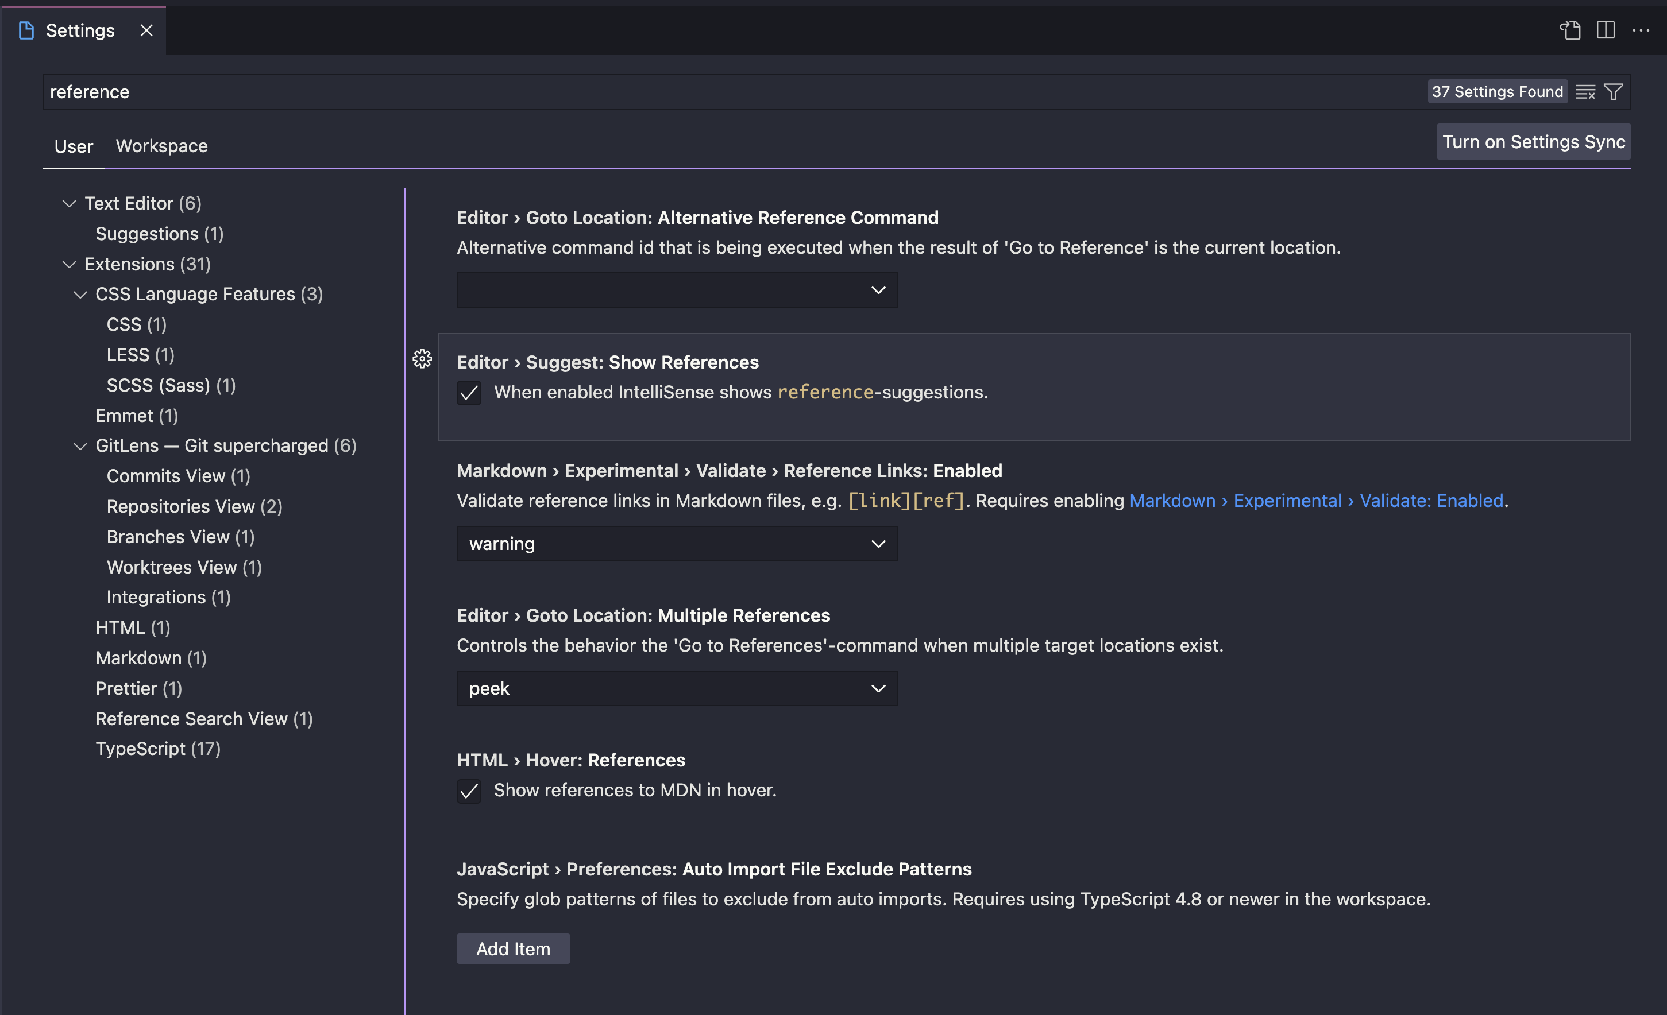Uncheck Show references to MDN in hover

tap(469, 791)
